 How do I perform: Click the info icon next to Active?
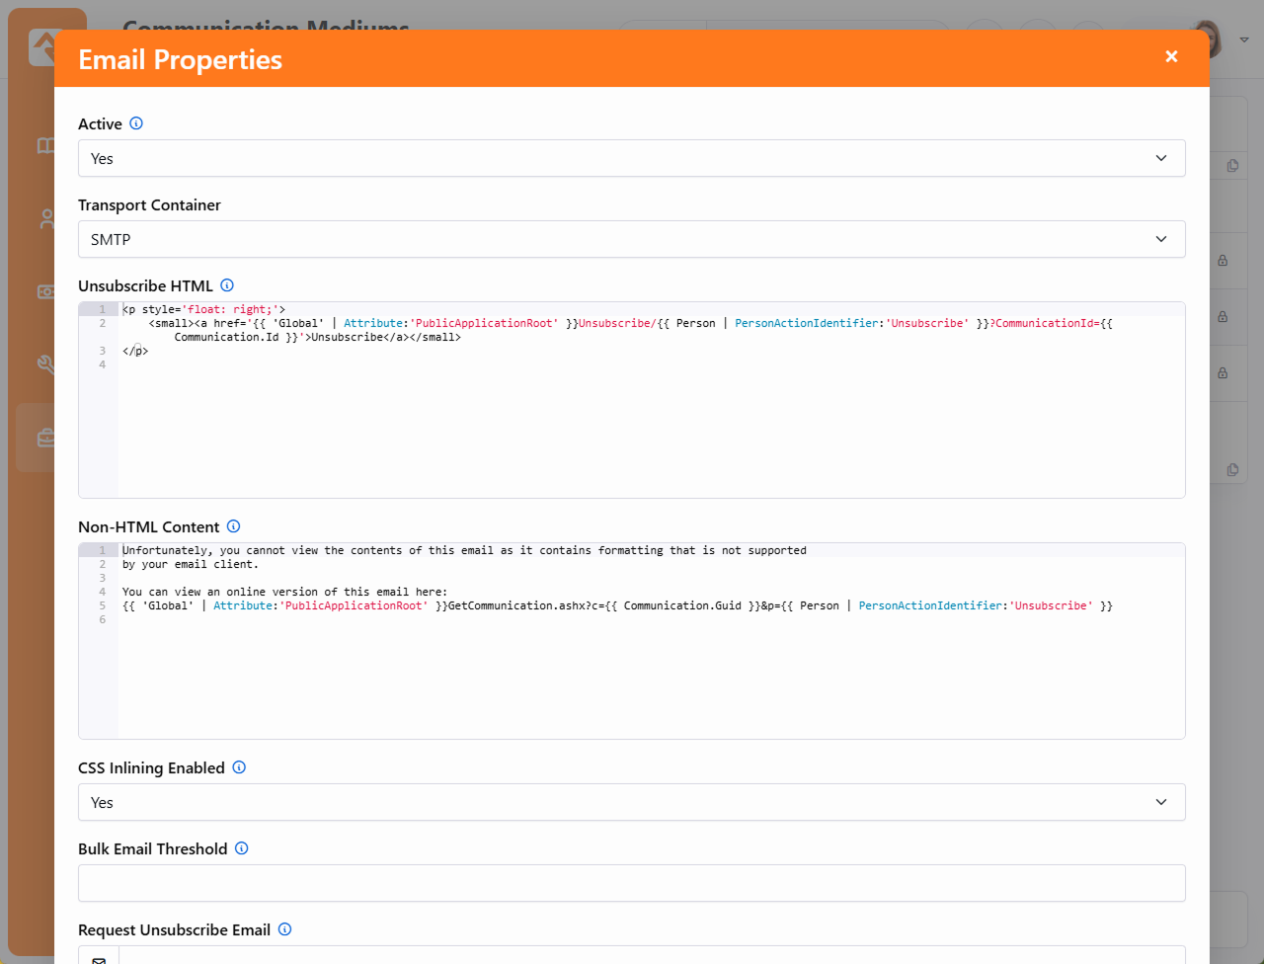[136, 123]
